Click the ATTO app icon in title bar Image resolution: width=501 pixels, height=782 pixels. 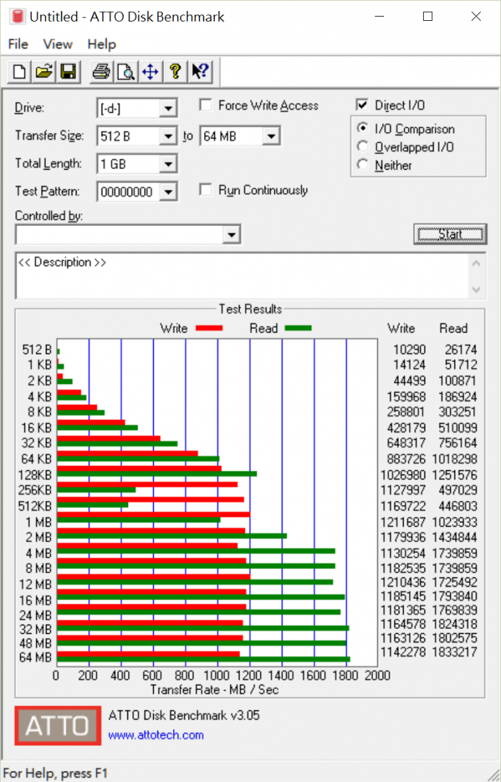pyautogui.click(x=18, y=17)
